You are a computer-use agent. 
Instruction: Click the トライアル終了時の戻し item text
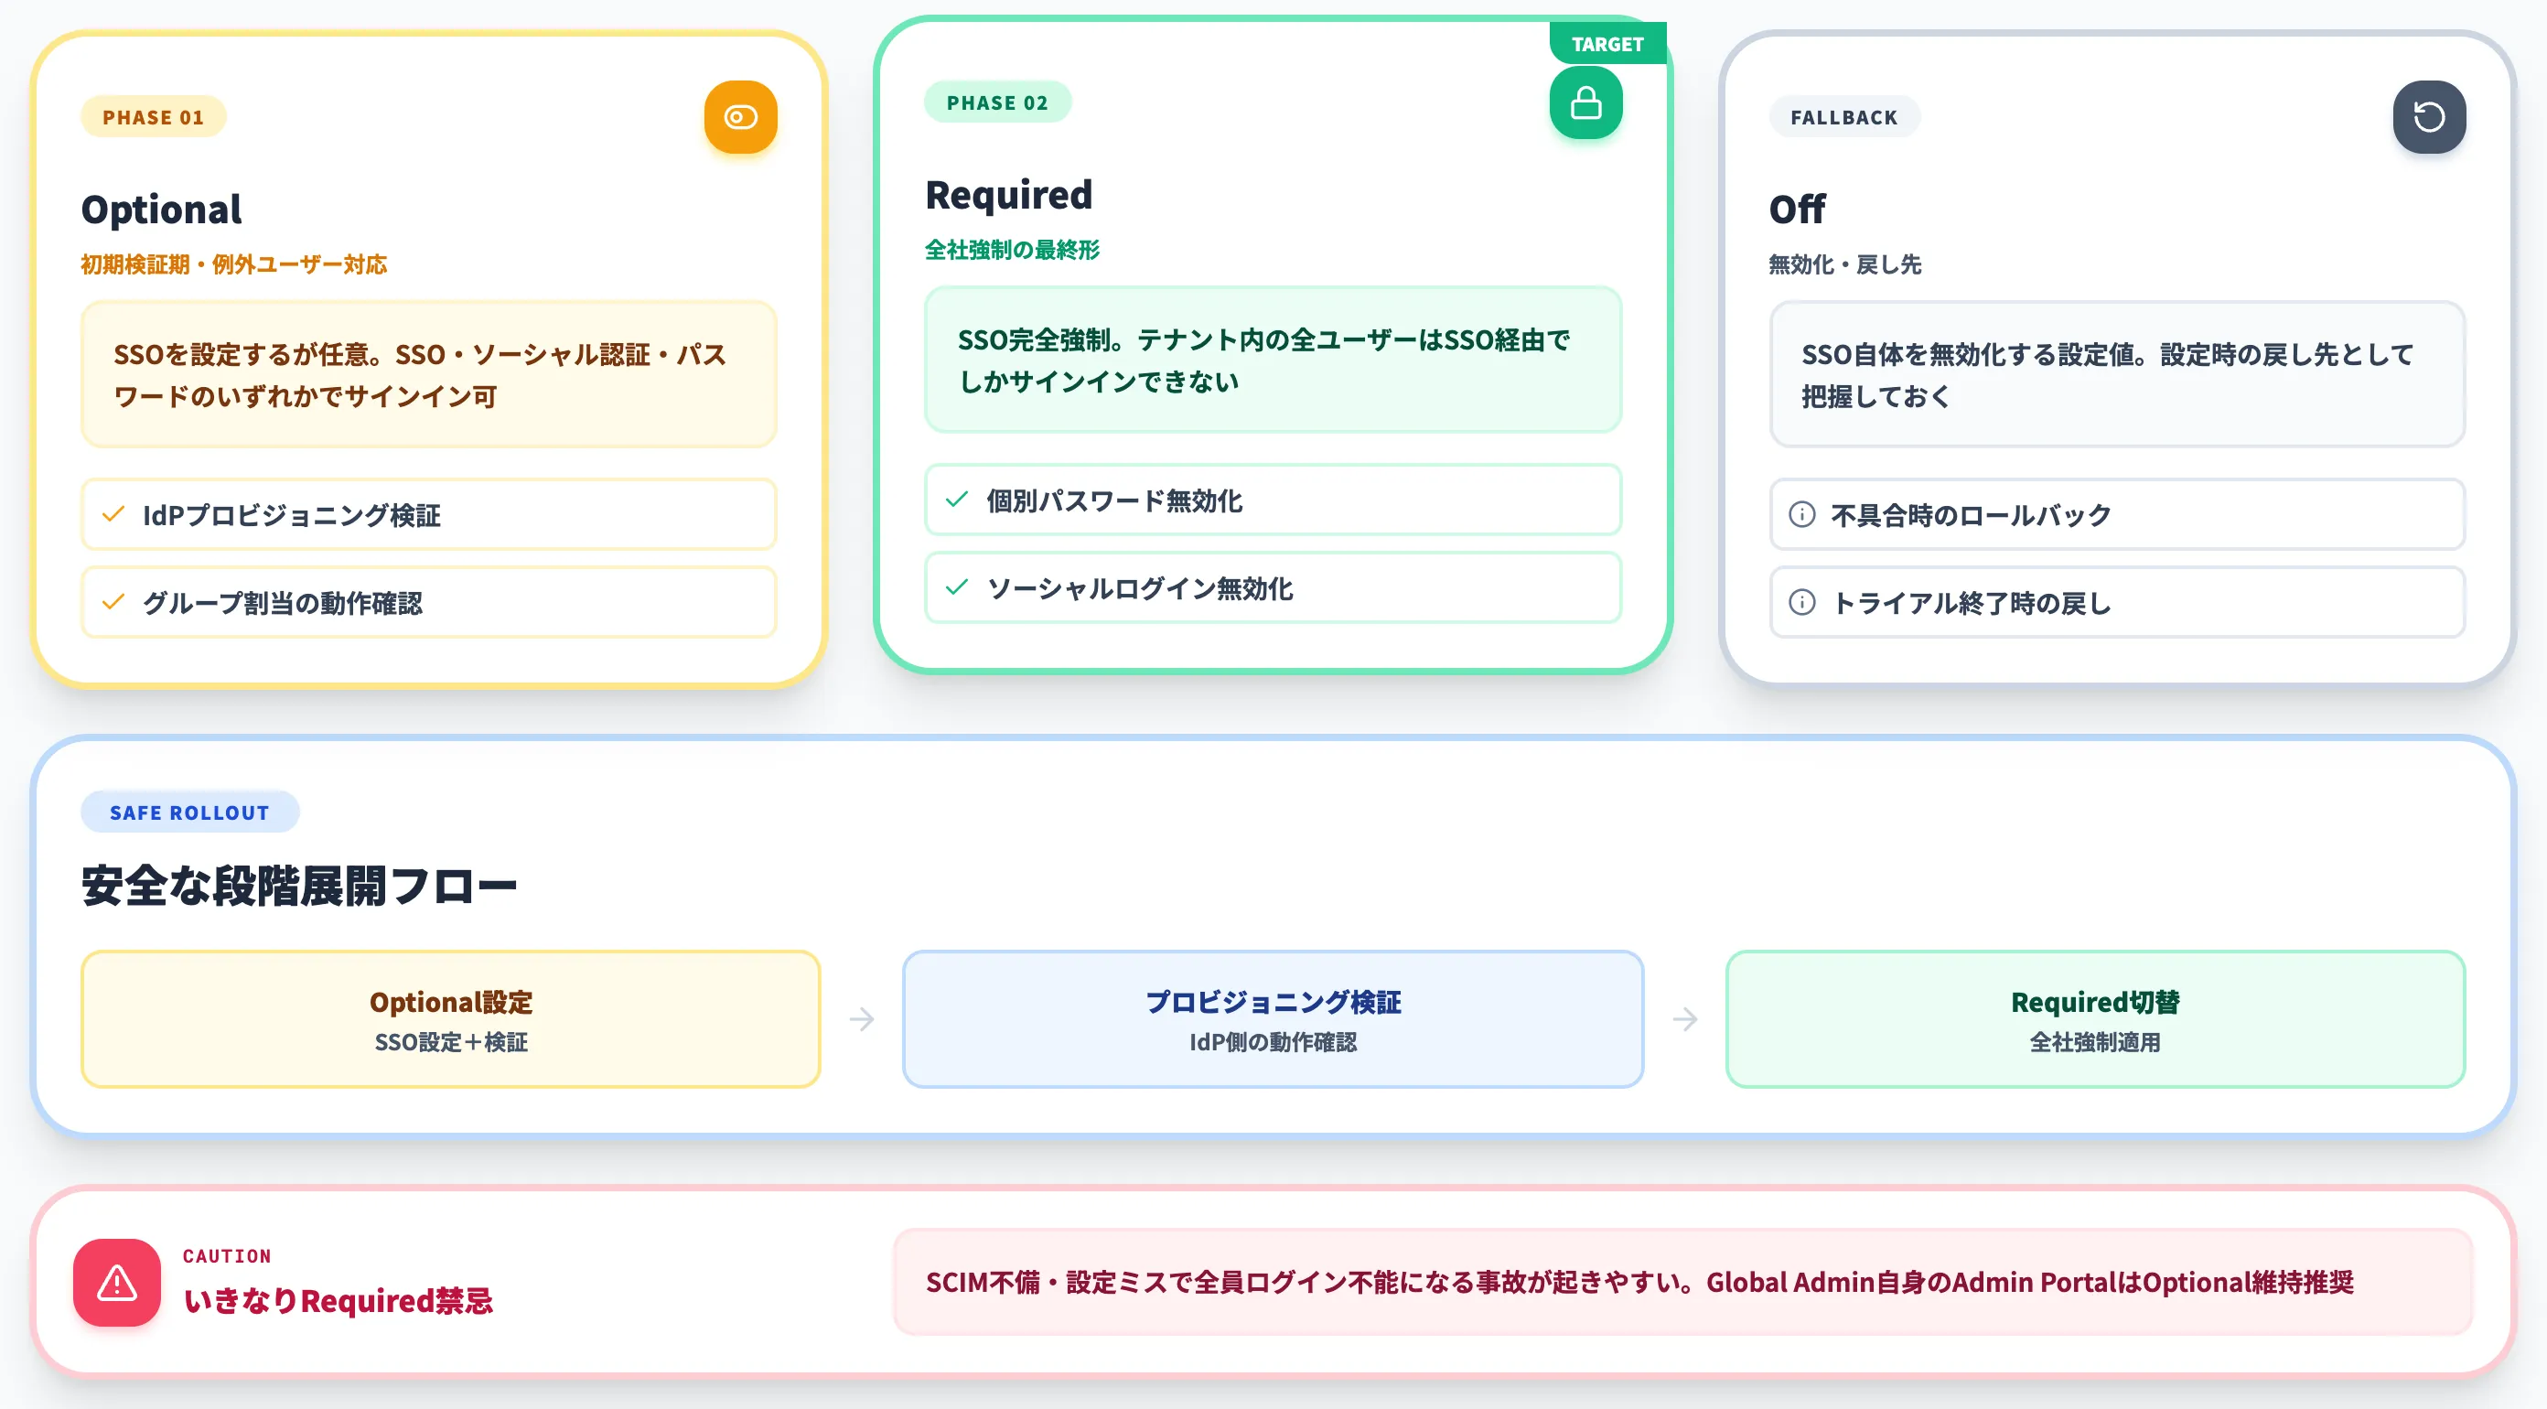pos(1971,603)
